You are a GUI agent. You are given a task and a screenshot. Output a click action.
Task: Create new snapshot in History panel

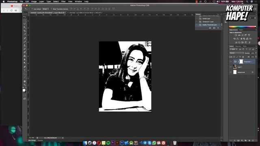click(214, 28)
